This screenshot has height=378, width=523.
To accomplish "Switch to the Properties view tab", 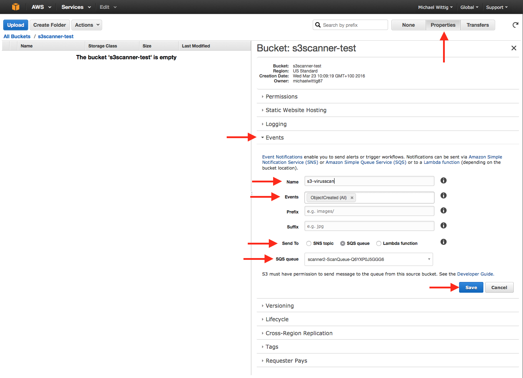I will (443, 25).
